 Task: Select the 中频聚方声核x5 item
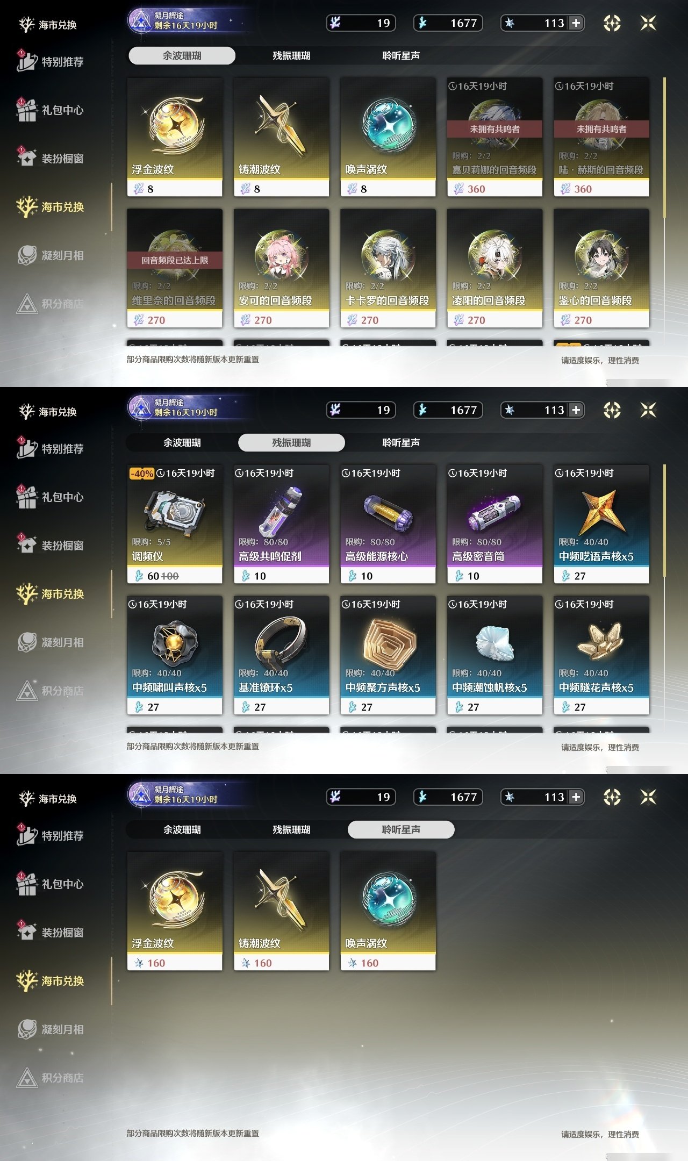tap(388, 655)
